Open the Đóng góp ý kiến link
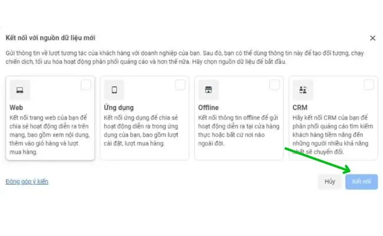383x236 pixels. point(27,182)
